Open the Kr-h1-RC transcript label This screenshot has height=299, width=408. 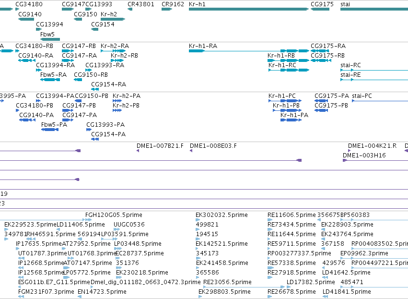click(x=282, y=65)
